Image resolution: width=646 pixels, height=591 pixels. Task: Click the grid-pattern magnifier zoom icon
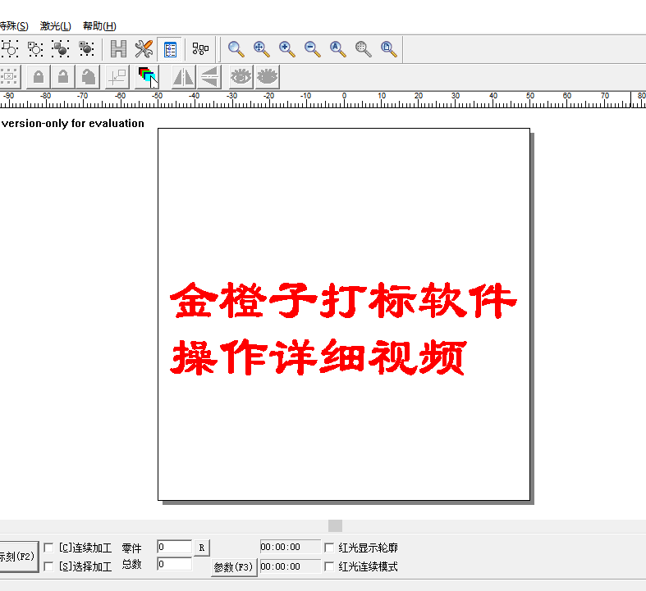[x=364, y=49]
